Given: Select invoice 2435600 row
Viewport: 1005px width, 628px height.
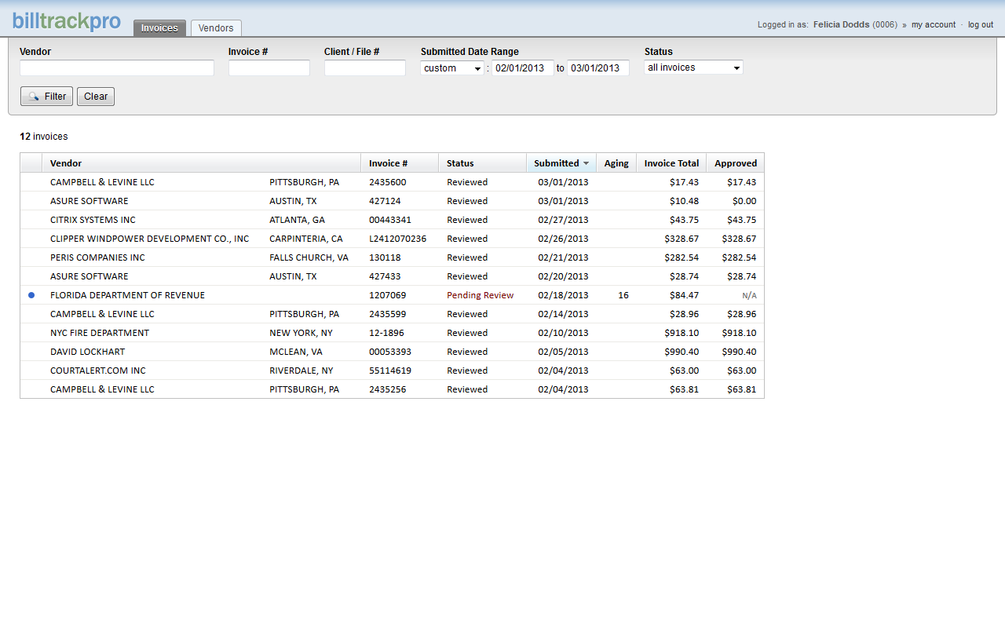Looking at the screenshot, I should click(x=392, y=182).
